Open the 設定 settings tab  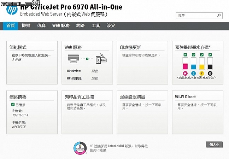[x=111, y=25]
